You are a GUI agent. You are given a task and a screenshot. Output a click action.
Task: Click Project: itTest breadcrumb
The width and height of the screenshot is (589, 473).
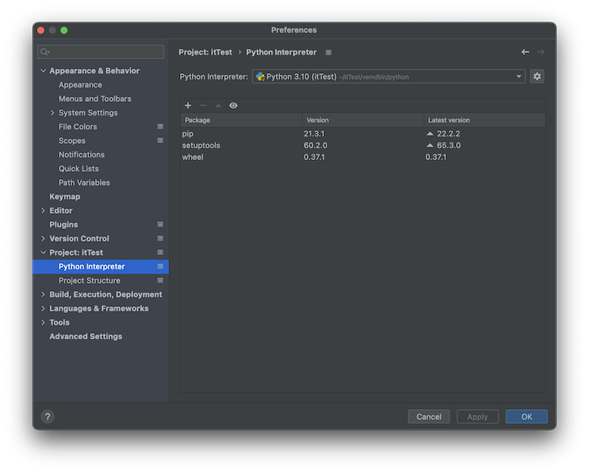coord(205,52)
